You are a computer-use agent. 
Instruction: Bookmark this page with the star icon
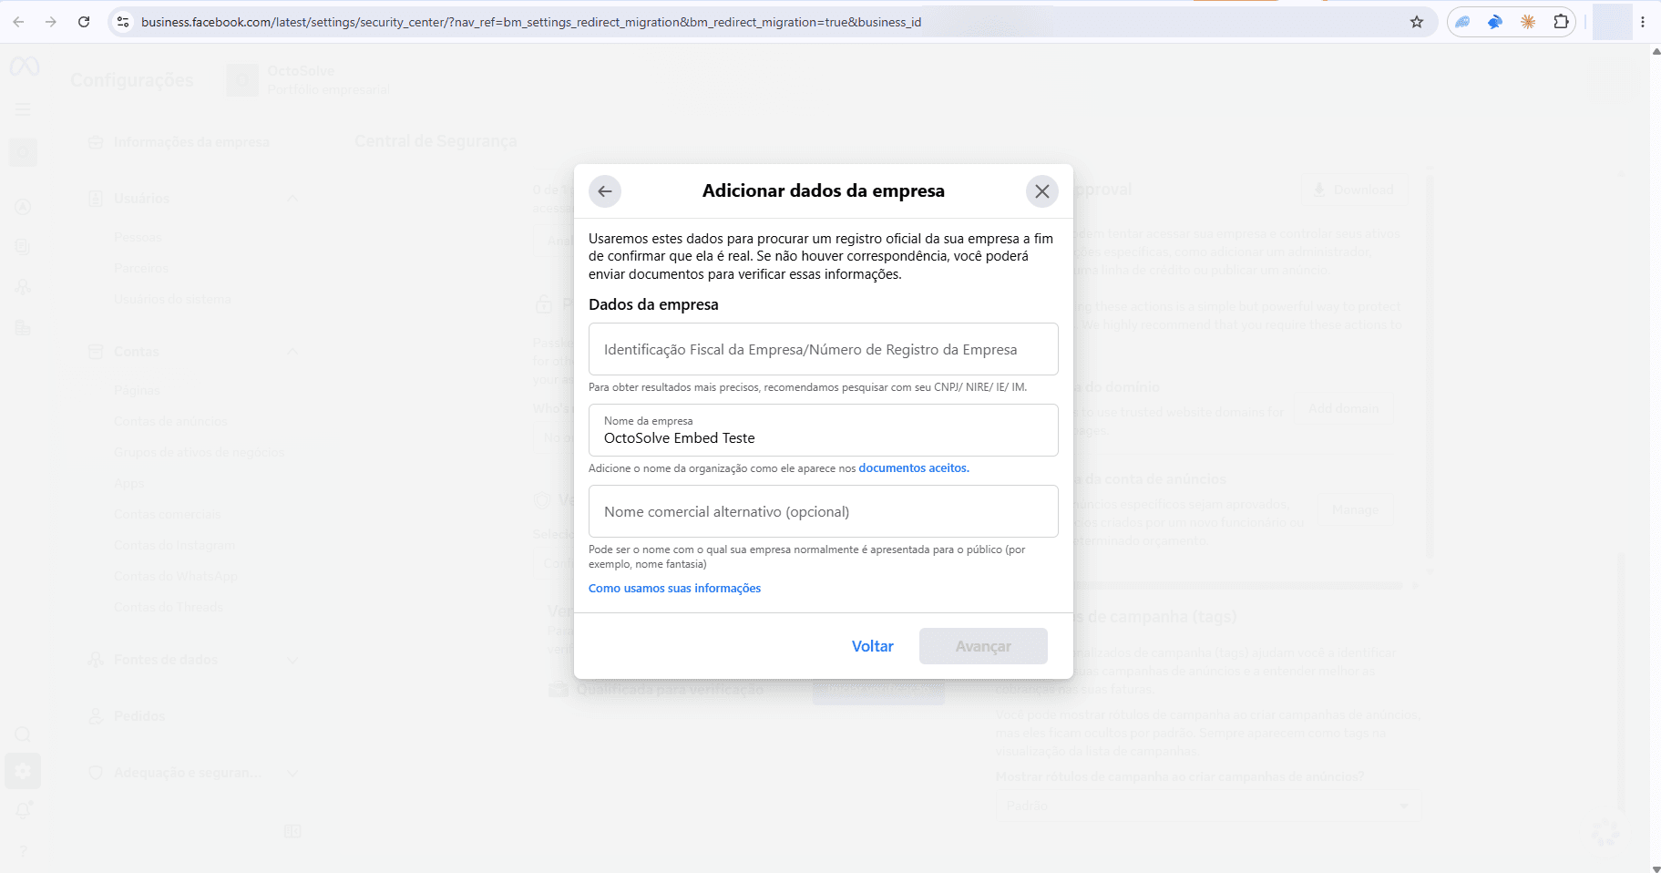[1417, 22]
